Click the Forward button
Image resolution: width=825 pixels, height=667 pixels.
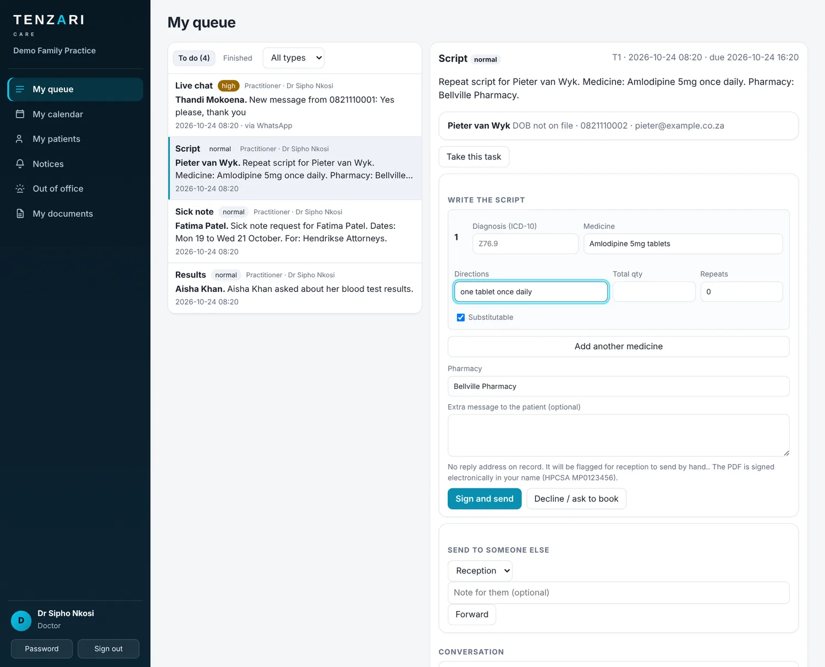pyautogui.click(x=472, y=614)
